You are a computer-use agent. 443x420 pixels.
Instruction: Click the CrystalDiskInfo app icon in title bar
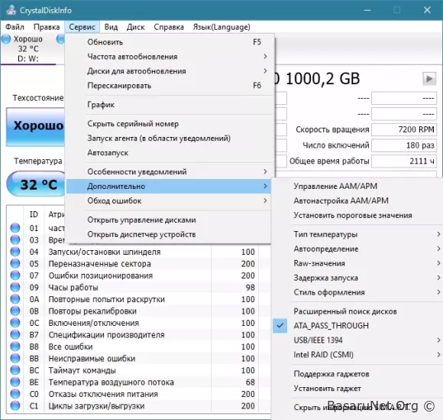pyautogui.click(x=11, y=10)
